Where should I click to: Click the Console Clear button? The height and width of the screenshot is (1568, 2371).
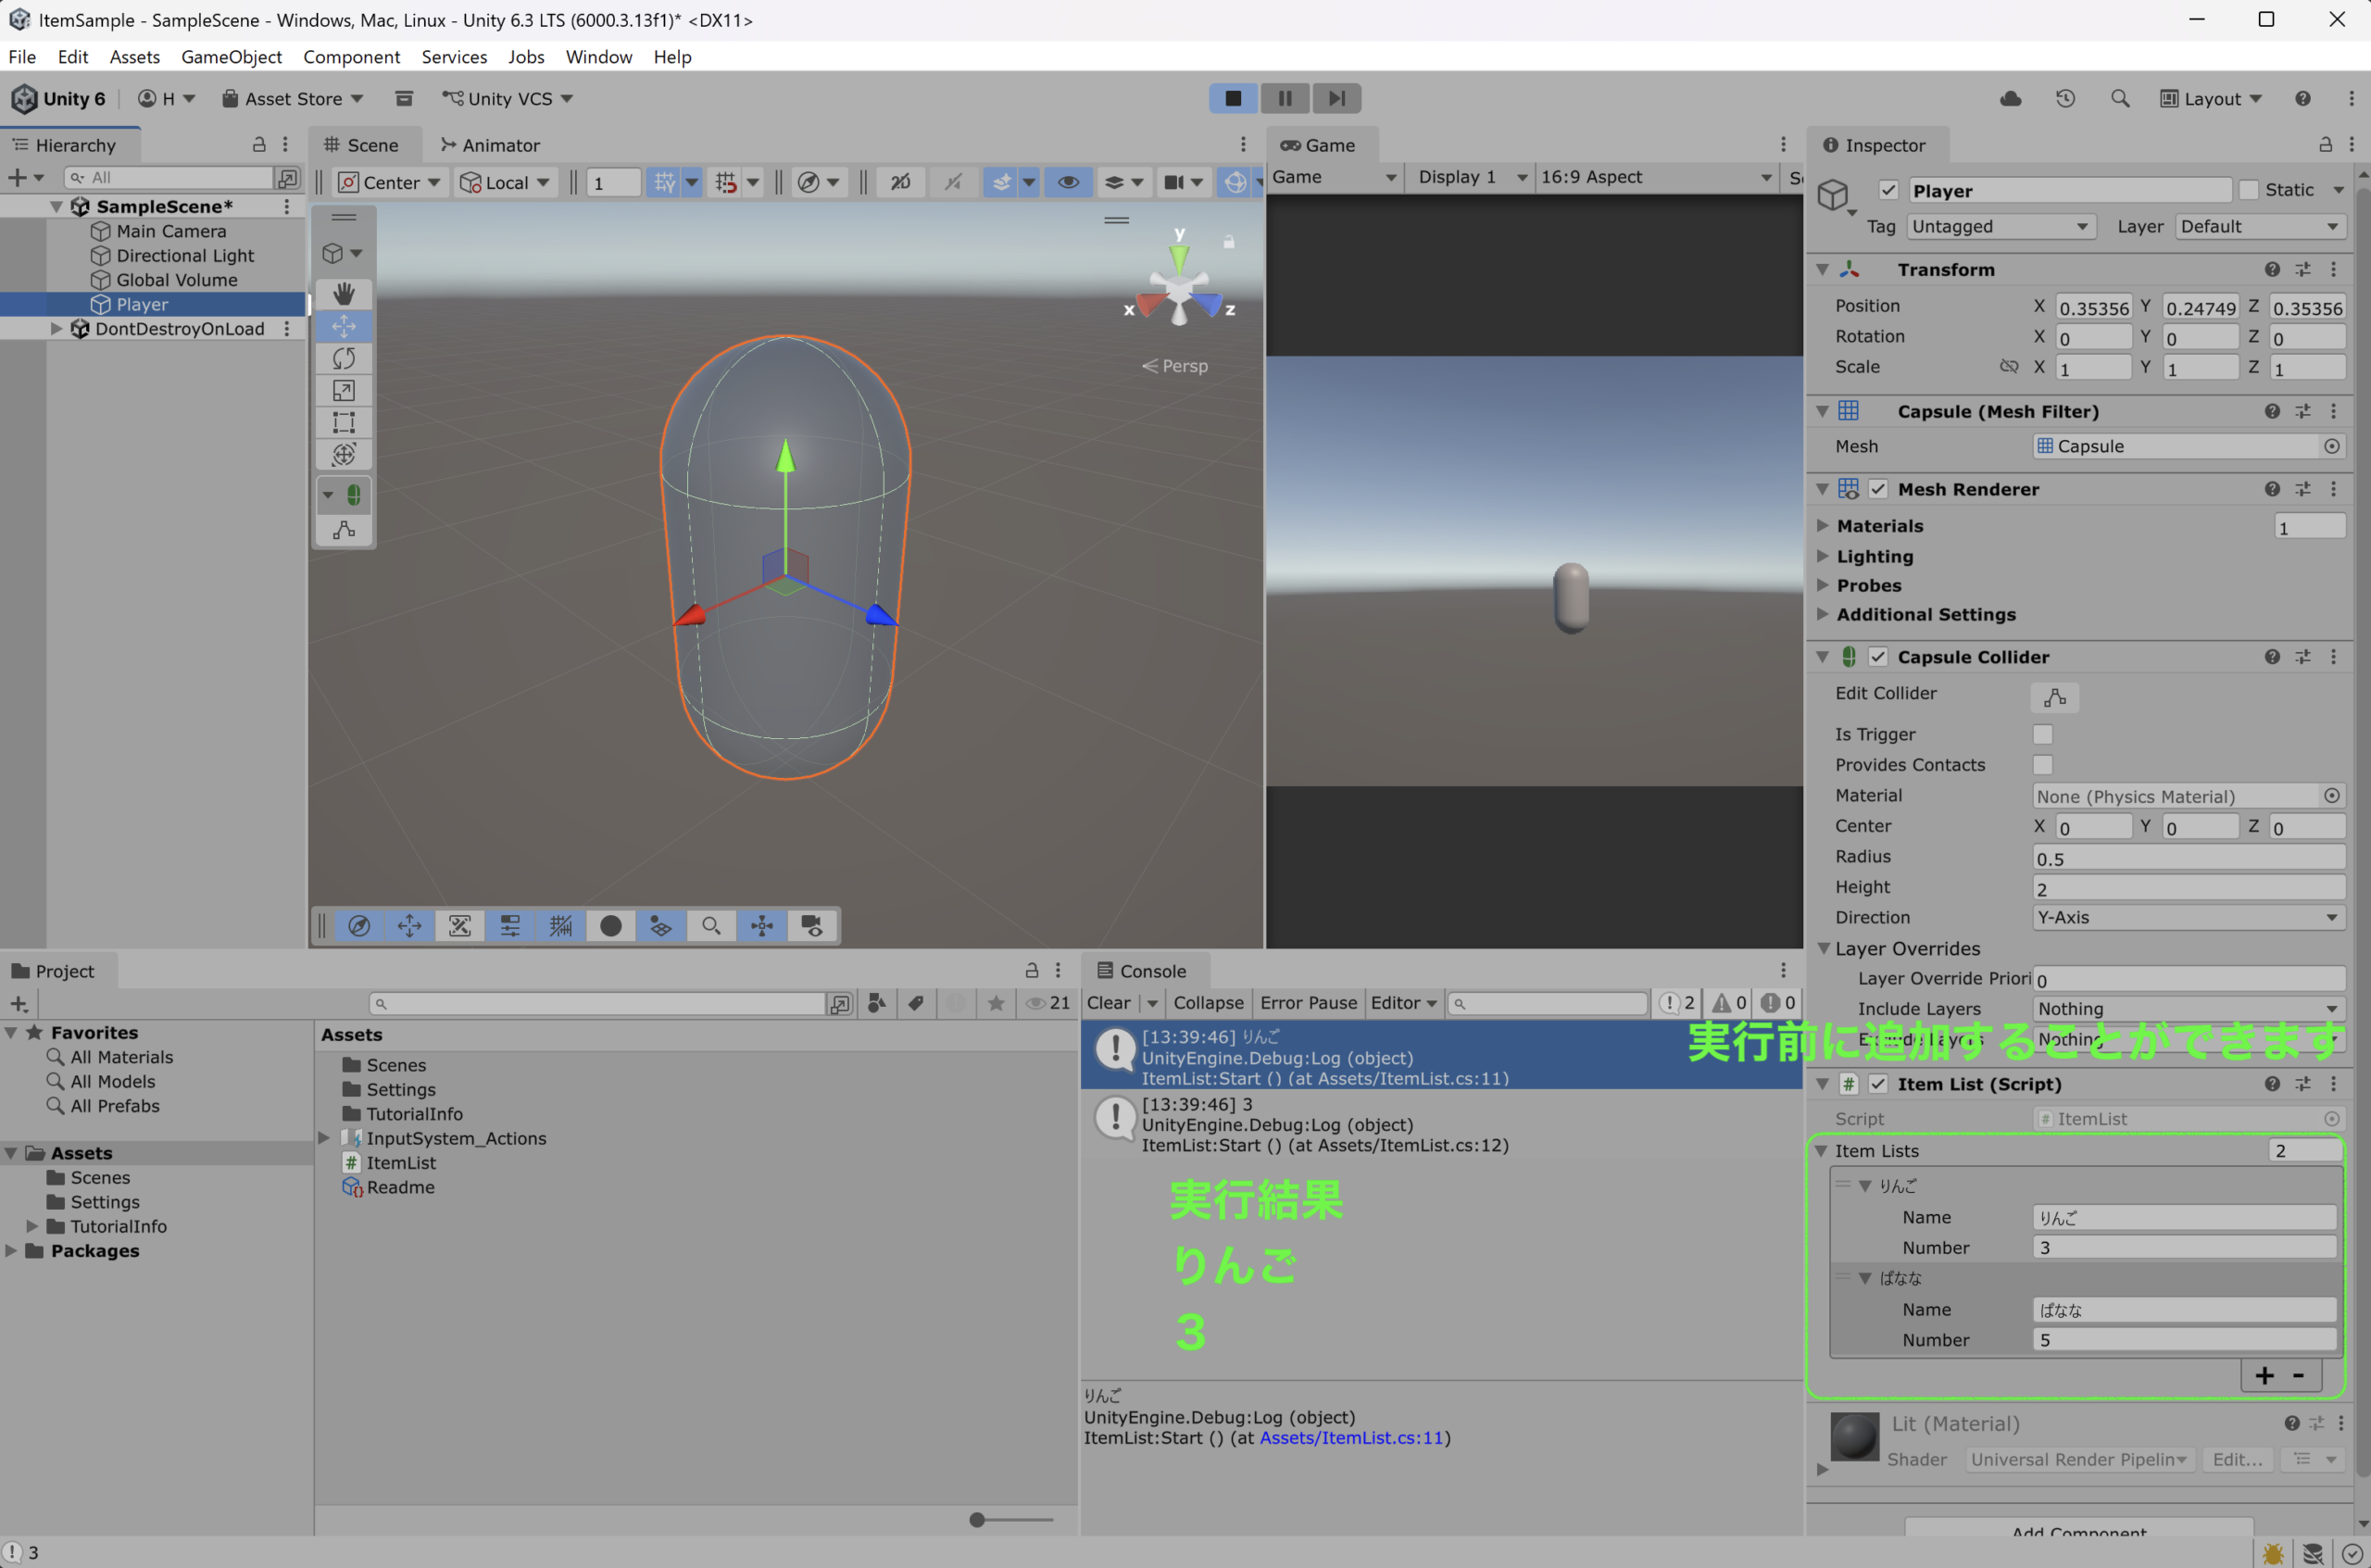click(x=1108, y=1003)
